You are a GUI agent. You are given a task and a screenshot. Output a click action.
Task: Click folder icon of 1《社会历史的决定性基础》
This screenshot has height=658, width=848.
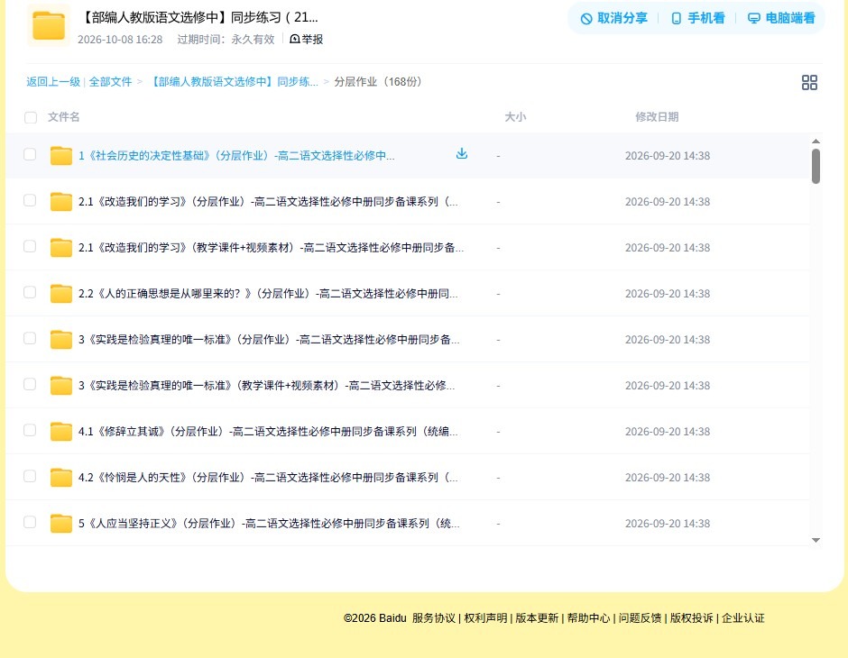(61, 156)
